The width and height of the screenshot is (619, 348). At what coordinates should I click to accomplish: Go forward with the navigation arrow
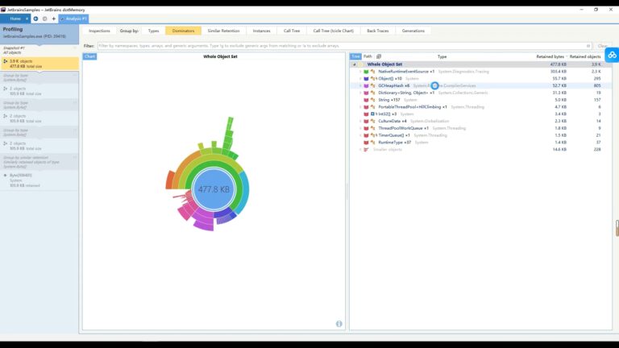[x=44, y=19]
